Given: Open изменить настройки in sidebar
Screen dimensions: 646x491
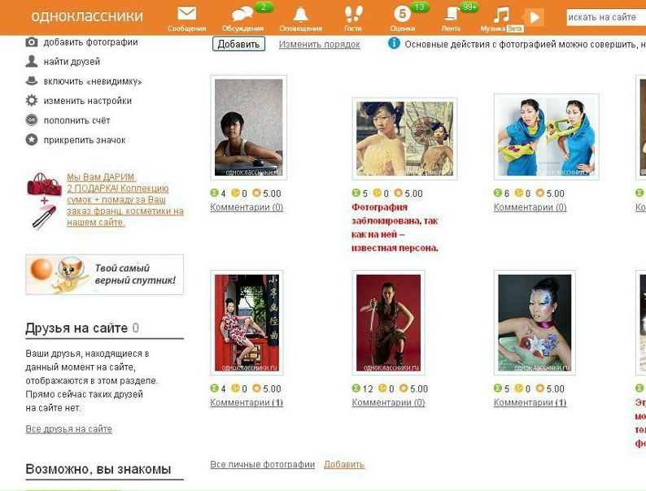Looking at the screenshot, I should [x=87, y=101].
